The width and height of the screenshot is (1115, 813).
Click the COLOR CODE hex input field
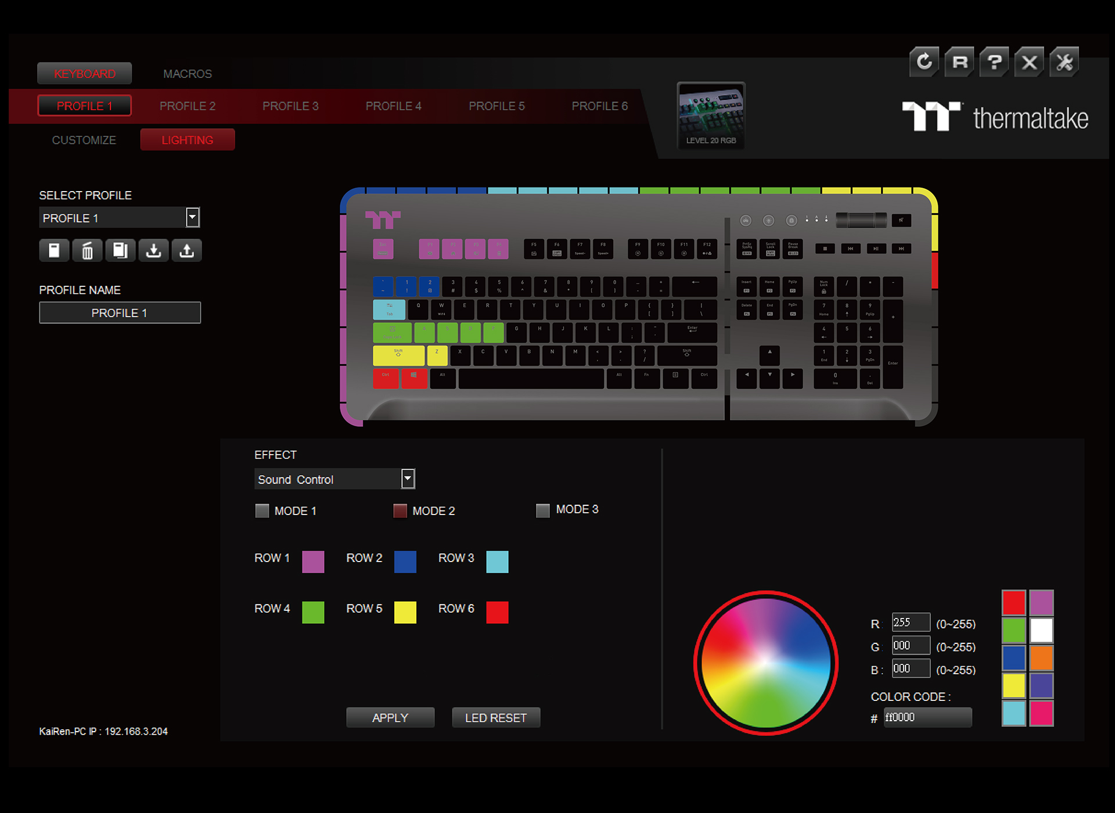927,717
